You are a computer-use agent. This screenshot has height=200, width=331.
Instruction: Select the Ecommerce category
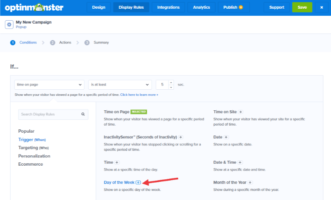[x=31, y=164]
